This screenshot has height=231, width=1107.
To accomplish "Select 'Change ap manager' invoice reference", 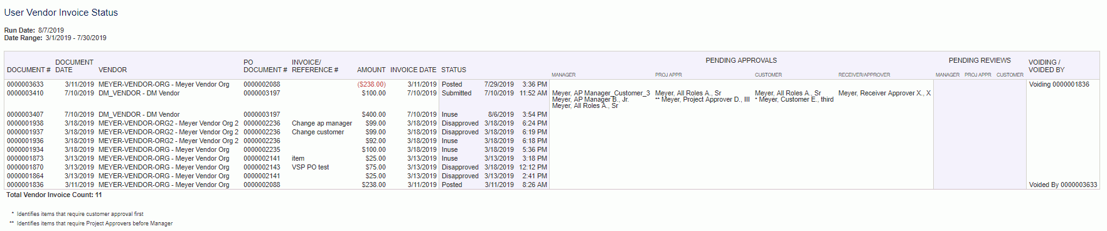I will 322,123.
